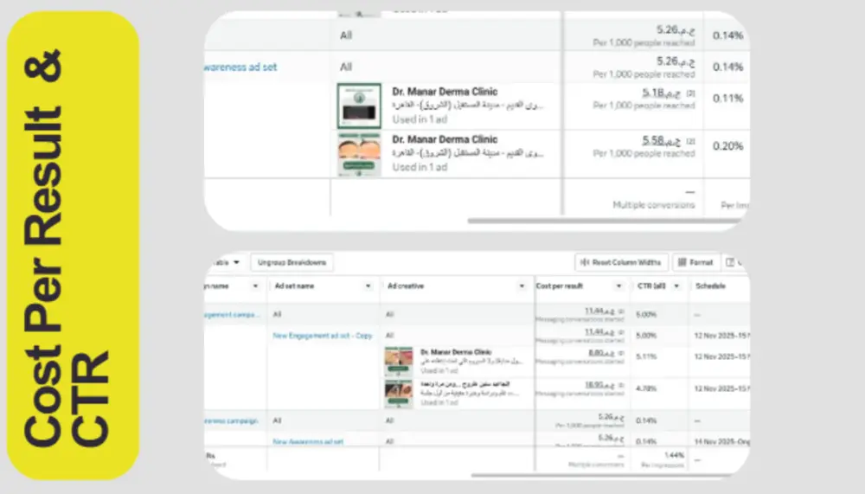The image size is (865, 494).
Task: Click footnote icon beside the 5.58 cost
Action: click(690, 141)
